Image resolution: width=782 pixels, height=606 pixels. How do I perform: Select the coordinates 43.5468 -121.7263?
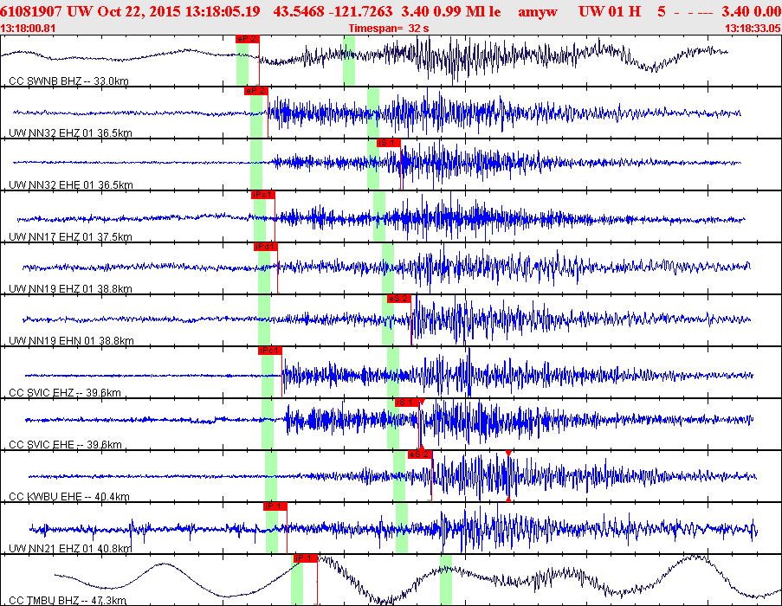pos(333,11)
